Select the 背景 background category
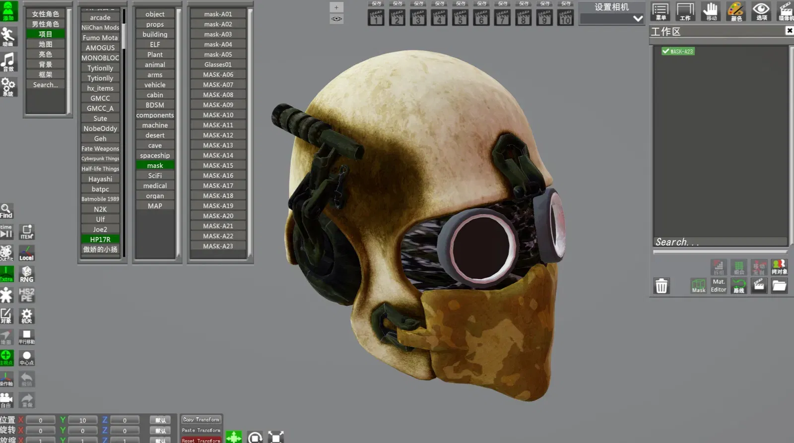794x443 pixels. (x=46, y=64)
